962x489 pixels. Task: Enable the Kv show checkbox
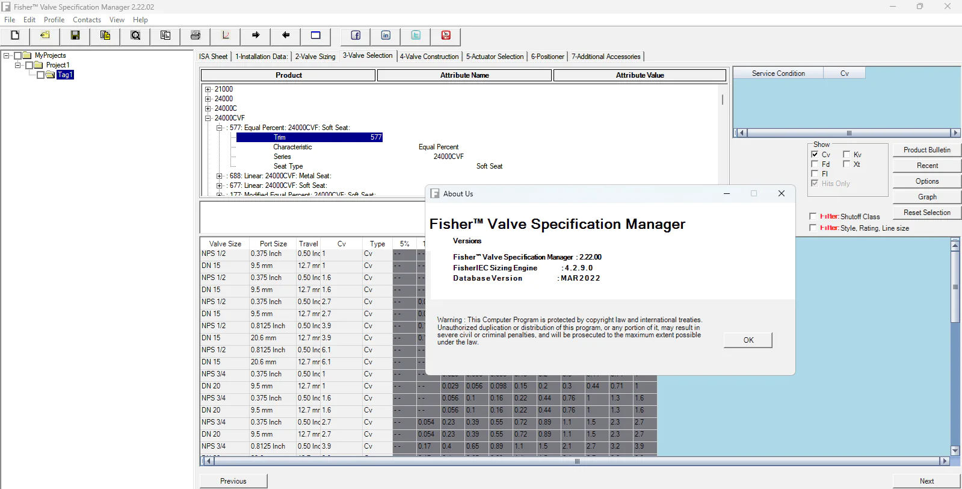pos(846,154)
